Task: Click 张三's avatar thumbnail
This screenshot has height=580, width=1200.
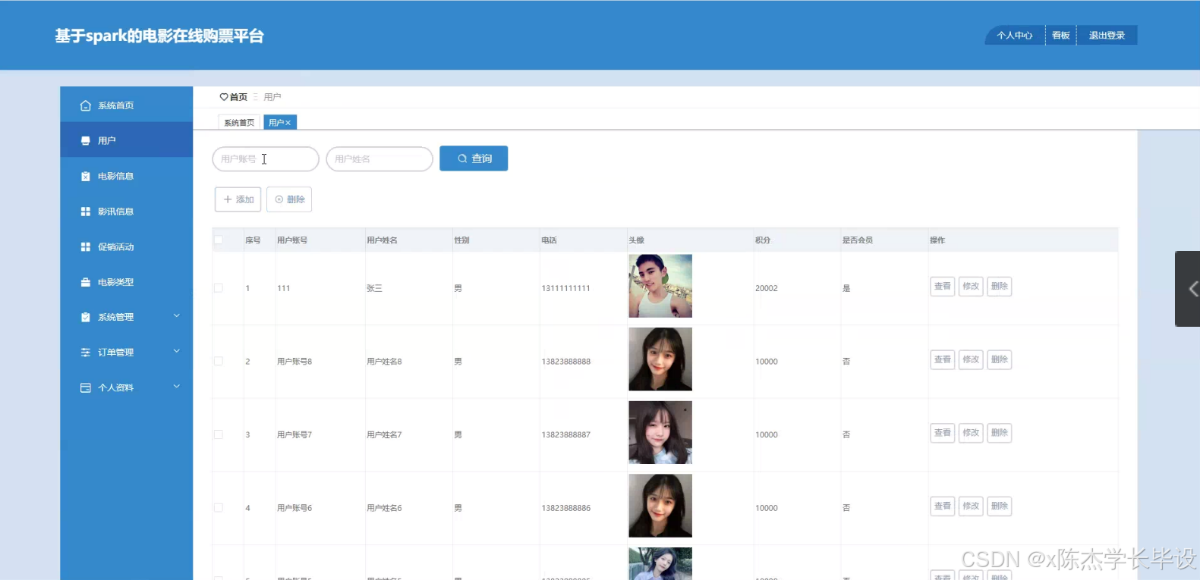Action: tap(660, 286)
